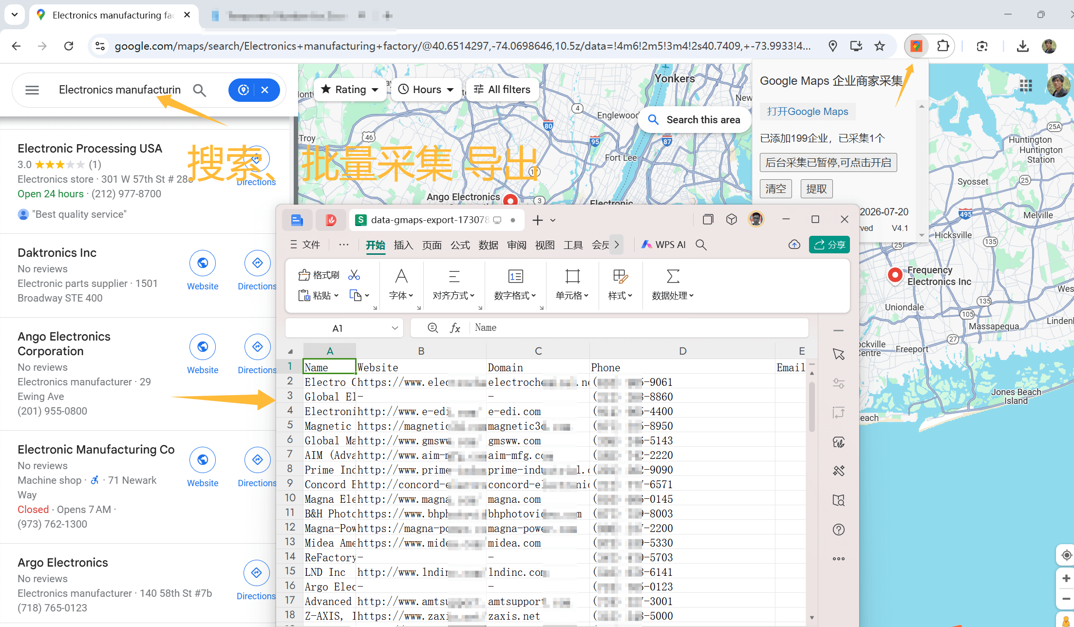Open WPS AI assistant
The height and width of the screenshot is (627, 1074).
[x=663, y=245]
